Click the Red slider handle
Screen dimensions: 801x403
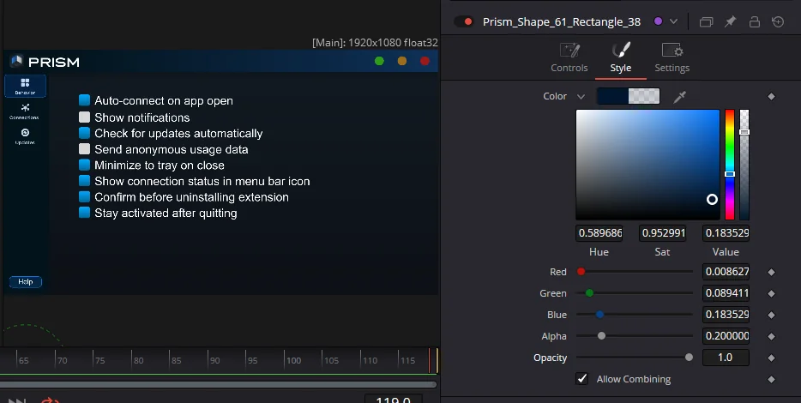pyautogui.click(x=581, y=272)
